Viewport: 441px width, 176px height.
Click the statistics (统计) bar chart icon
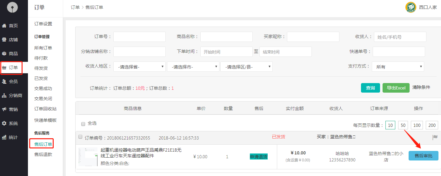4,137
